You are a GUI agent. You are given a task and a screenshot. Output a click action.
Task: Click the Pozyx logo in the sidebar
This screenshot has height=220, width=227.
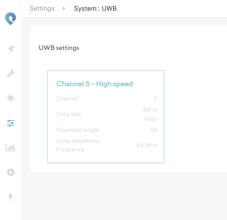coord(11,19)
